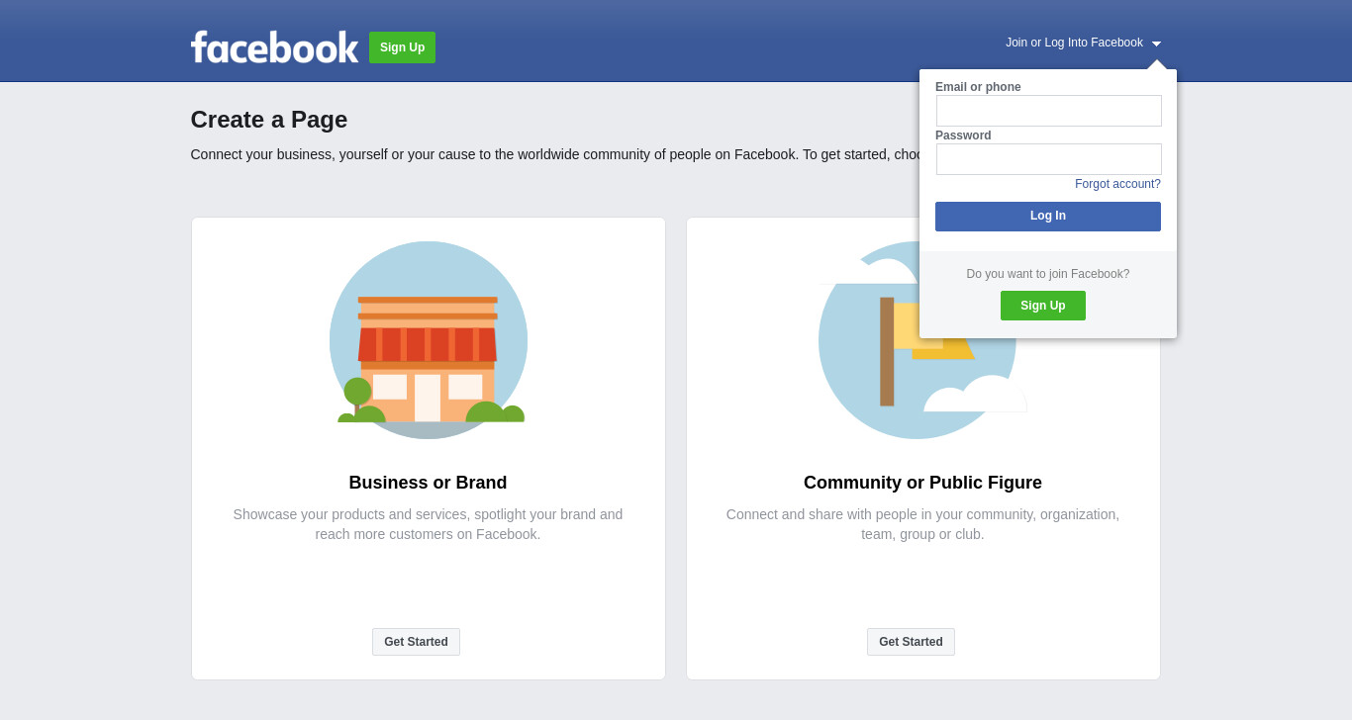The width and height of the screenshot is (1352, 720).
Task: Click the green tree beside the storefront
Action: [x=357, y=399]
